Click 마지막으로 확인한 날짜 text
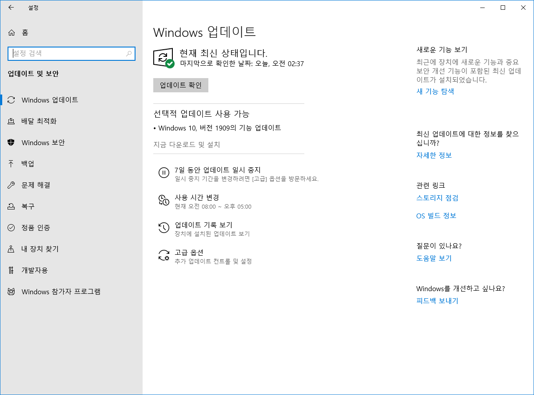 click(x=242, y=64)
